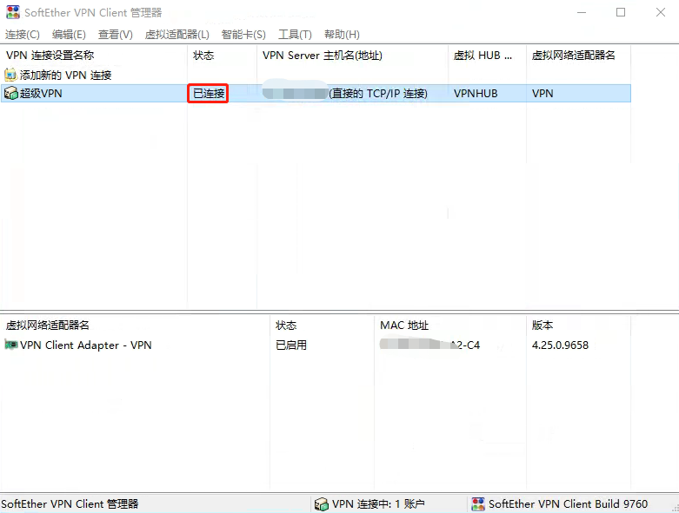679x513 pixels.
Task: Close the SoftEther VPN Client window
Action: (661, 12)
